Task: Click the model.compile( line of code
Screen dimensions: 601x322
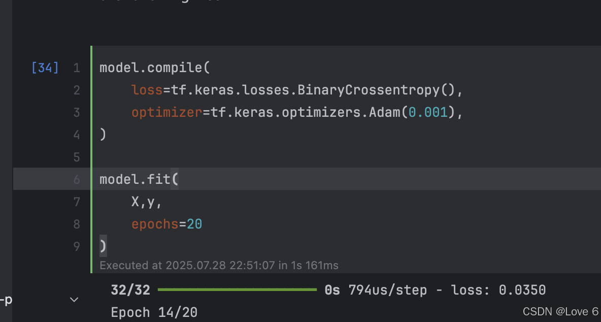Action: tap(155, 68)
